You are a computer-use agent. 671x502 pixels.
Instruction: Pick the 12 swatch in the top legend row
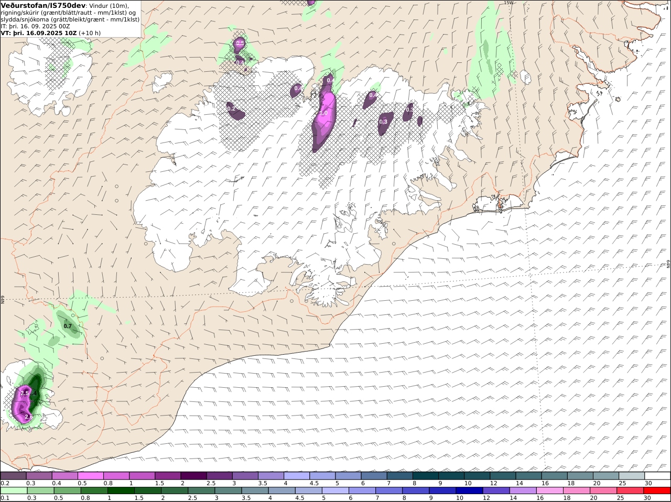[503, 476]
